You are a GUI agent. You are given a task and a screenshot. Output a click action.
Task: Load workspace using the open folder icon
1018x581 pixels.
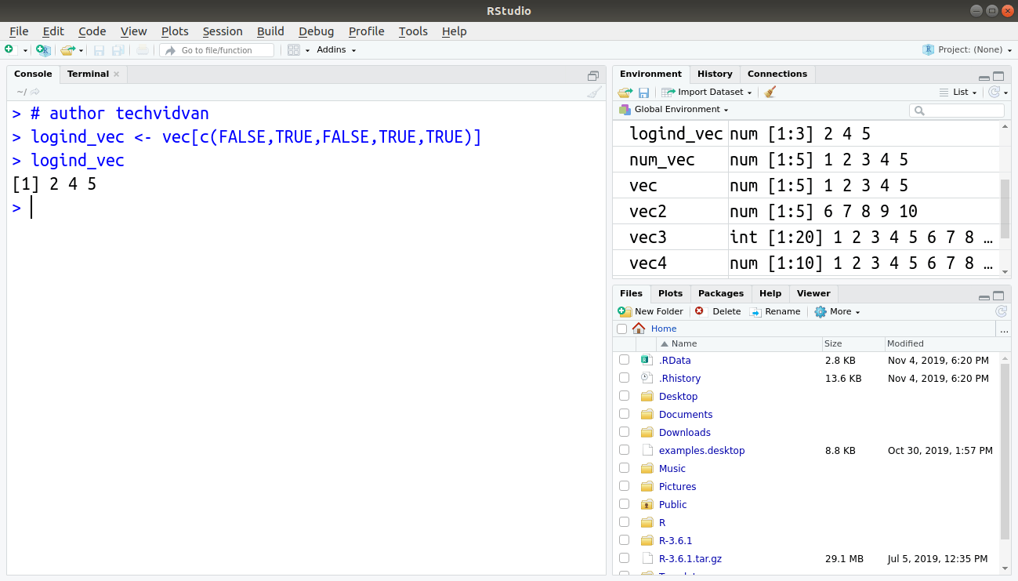pyautogui.click(x=625, y=92)
